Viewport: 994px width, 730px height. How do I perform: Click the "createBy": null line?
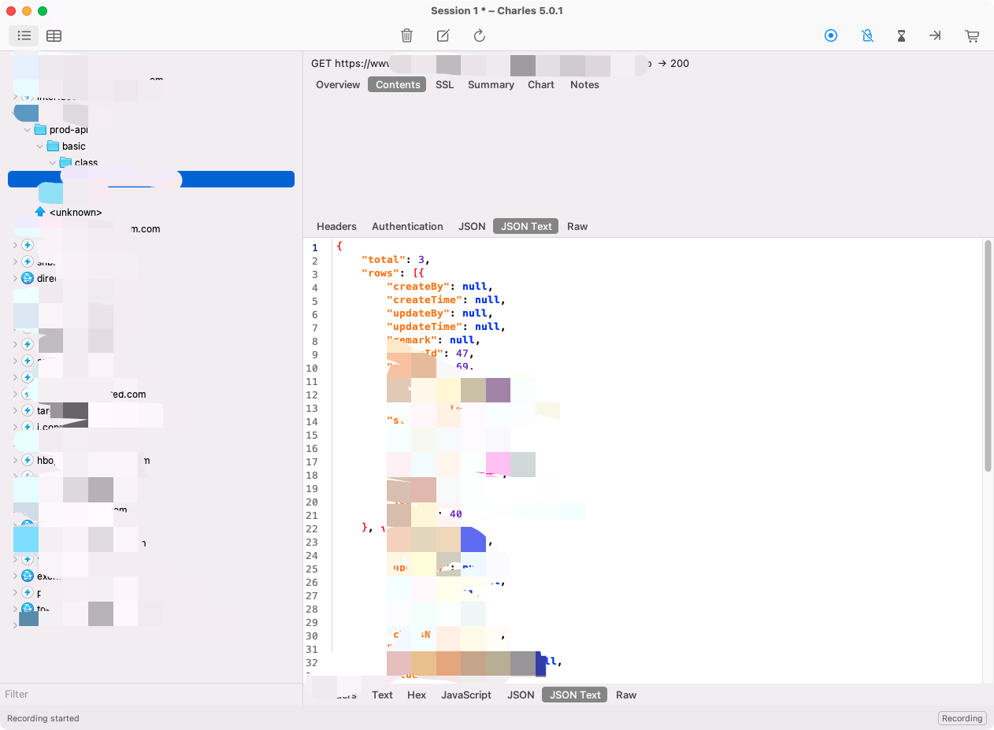440,287
